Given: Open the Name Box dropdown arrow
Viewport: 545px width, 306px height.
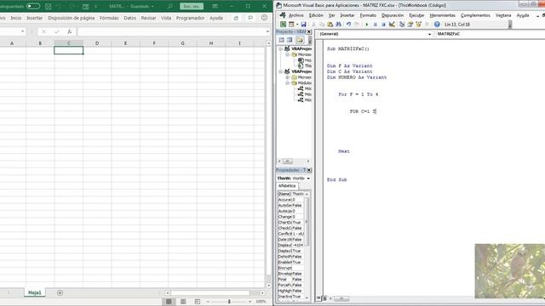Looking at the screenshot, I should click(23, 31).
